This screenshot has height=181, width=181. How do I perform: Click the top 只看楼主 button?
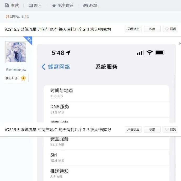point(133,29)
